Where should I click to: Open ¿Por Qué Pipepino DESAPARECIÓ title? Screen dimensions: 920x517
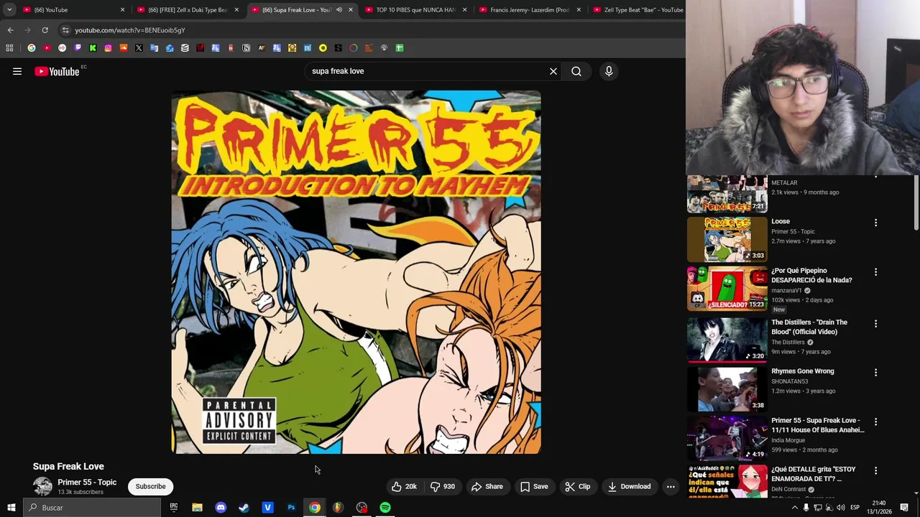point(811,276)
